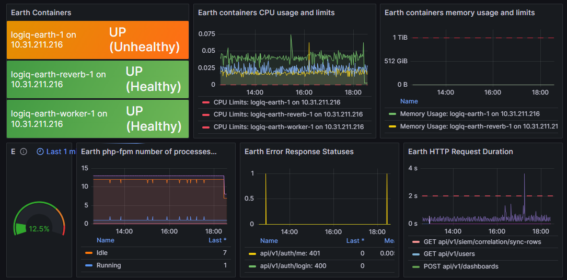Viewport: 567px width, 280px height.
Task: Click the green Memory Usage logiq-earth-1 legend marker
Action: 392,114
